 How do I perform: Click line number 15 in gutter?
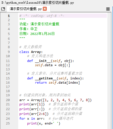8,78
